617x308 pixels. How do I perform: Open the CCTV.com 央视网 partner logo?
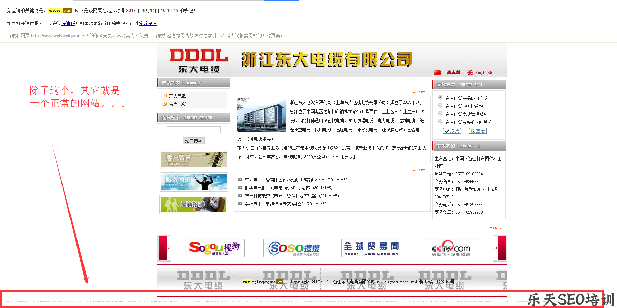coord(449,248)
